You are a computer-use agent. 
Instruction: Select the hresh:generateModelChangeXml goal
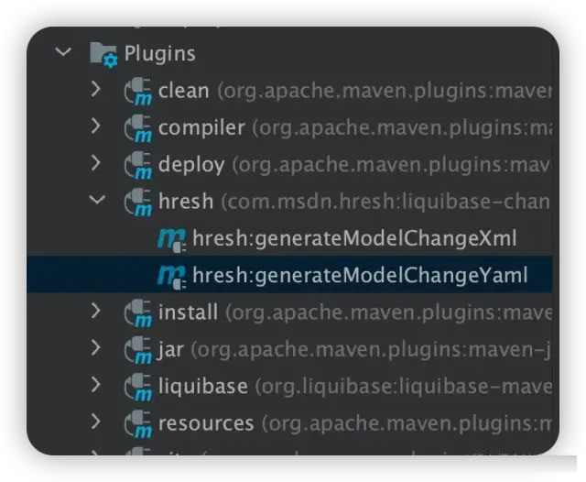pyautogui.click(x=354, y=239)
